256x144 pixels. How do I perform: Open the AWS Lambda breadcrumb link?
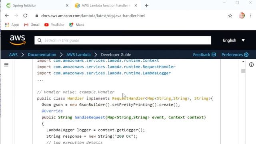coord(78,55)
